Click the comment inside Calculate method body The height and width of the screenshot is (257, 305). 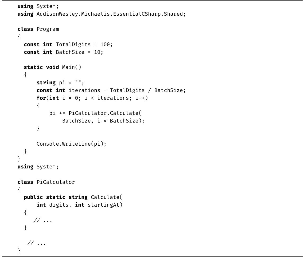click(42, 220)
